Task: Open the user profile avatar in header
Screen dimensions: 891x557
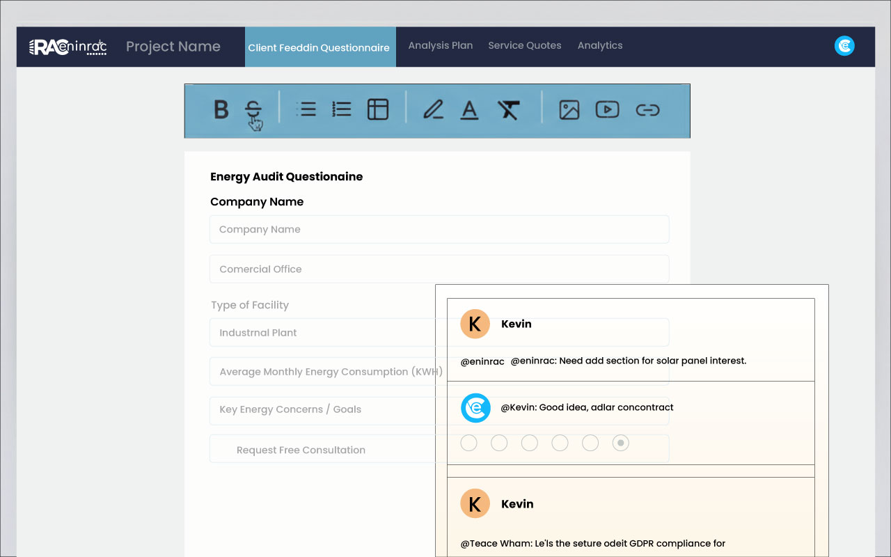Action: (844, 46)
